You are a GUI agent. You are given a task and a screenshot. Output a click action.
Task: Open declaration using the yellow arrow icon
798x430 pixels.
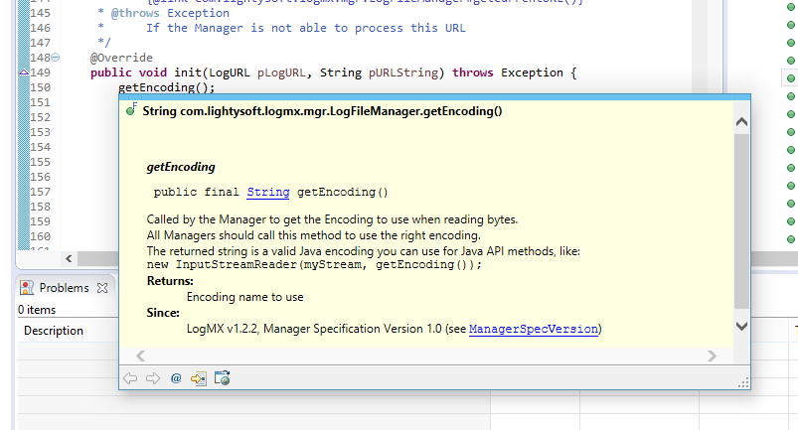coord(199,378)
